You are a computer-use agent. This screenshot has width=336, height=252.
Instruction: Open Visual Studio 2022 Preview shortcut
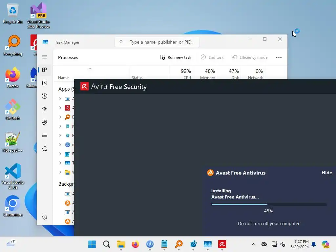tap(38, 16)
